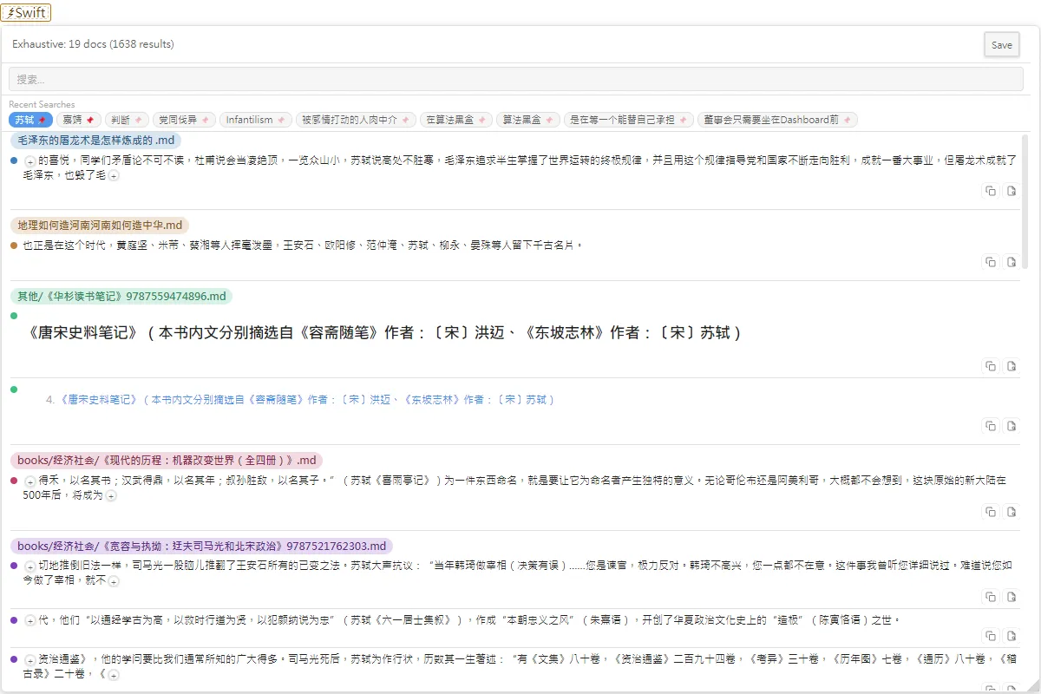Open file 其他/《华杉读书笔记》9787559474896.md

click(x=121, y=296)
